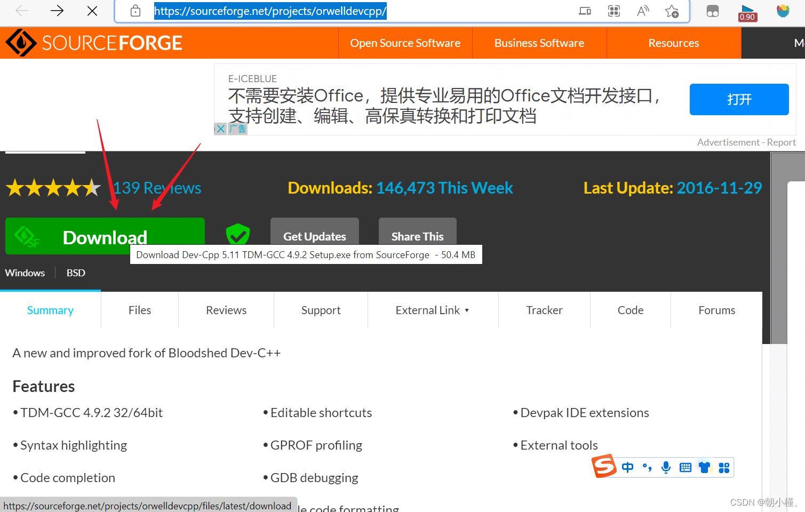Image resolution: width=805 pixels, height=512 pixels.
Task: Open the send-to-device icon in toolbar
Action: coord(585,11)
